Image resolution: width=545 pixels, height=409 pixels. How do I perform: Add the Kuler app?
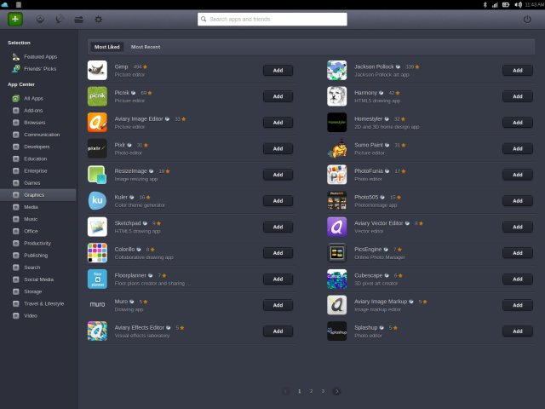click(x=278, y=201)
